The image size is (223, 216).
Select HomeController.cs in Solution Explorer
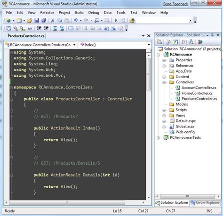[x=197, y=93]
